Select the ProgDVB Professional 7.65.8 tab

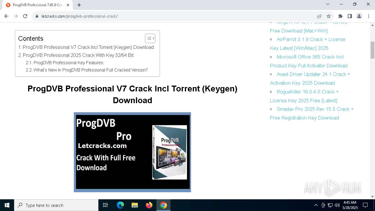click(37, 5)
